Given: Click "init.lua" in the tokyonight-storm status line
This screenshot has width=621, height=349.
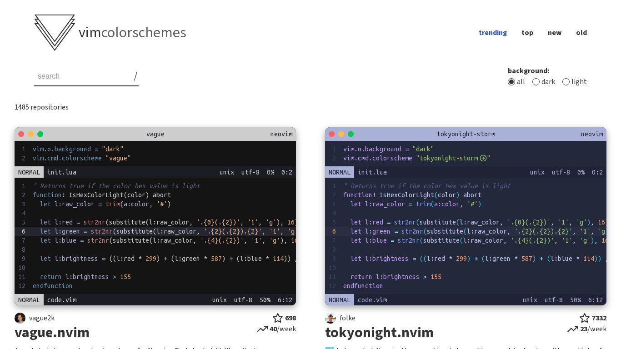Looking at the screenshot, I should coord(372,172).
